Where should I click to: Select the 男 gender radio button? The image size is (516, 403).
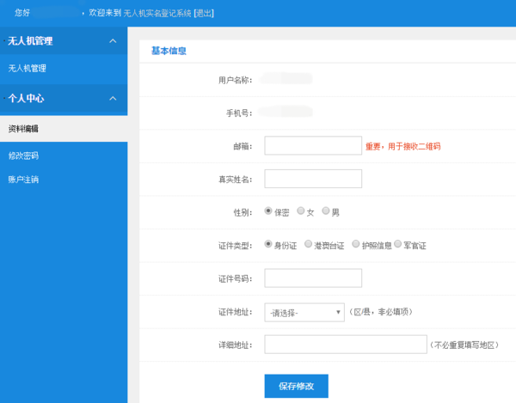pos(326,211)
